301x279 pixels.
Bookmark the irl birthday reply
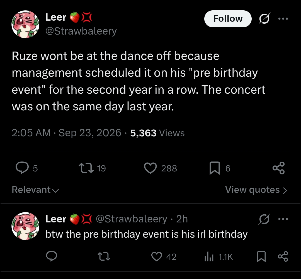(261, 256)
